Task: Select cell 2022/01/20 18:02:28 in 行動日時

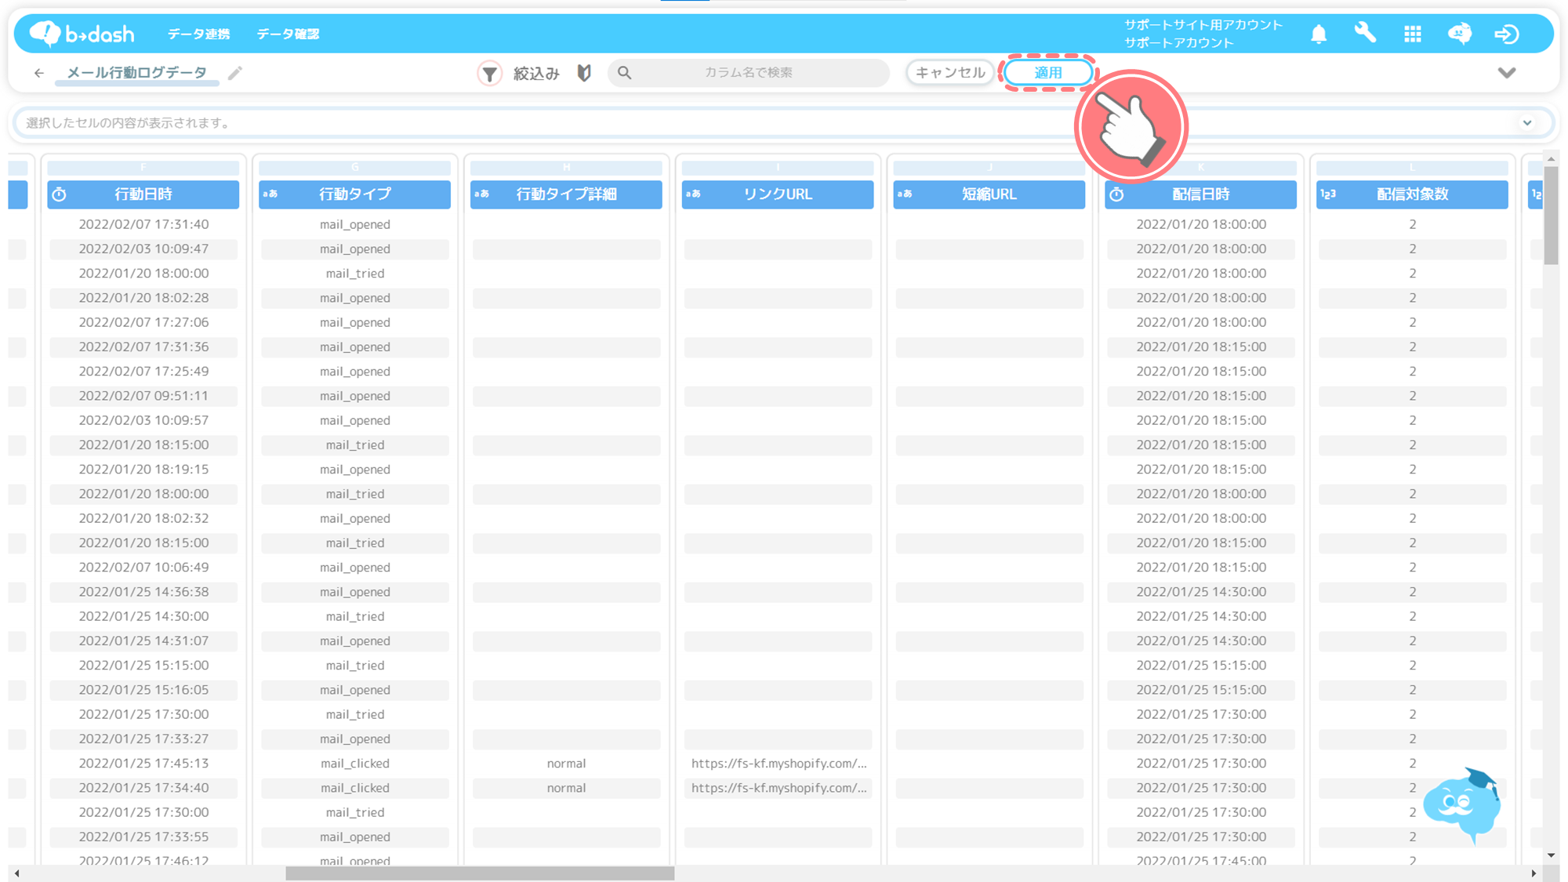Action: [x=143, y=298]
